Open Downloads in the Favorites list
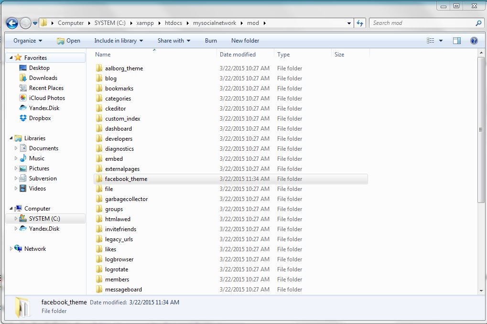Image resolution: width=487 pixels, height=324 pixels. (x=43, y=78)
